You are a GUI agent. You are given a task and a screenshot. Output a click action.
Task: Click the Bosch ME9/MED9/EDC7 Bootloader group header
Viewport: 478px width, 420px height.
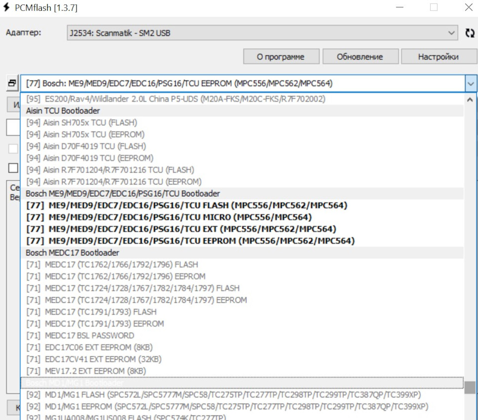[242, 193]
